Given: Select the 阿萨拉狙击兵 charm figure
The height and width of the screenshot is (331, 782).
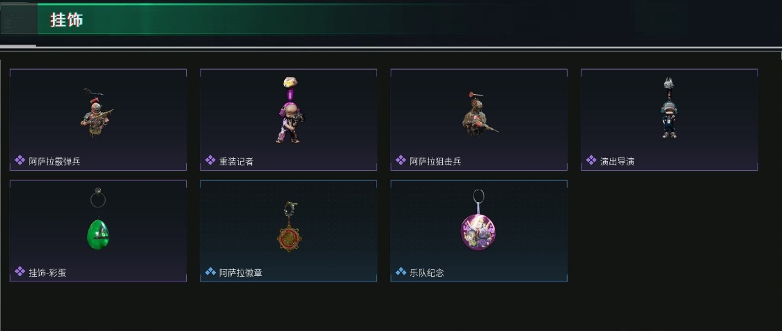Looking at the screenshot, I should 479,114.
